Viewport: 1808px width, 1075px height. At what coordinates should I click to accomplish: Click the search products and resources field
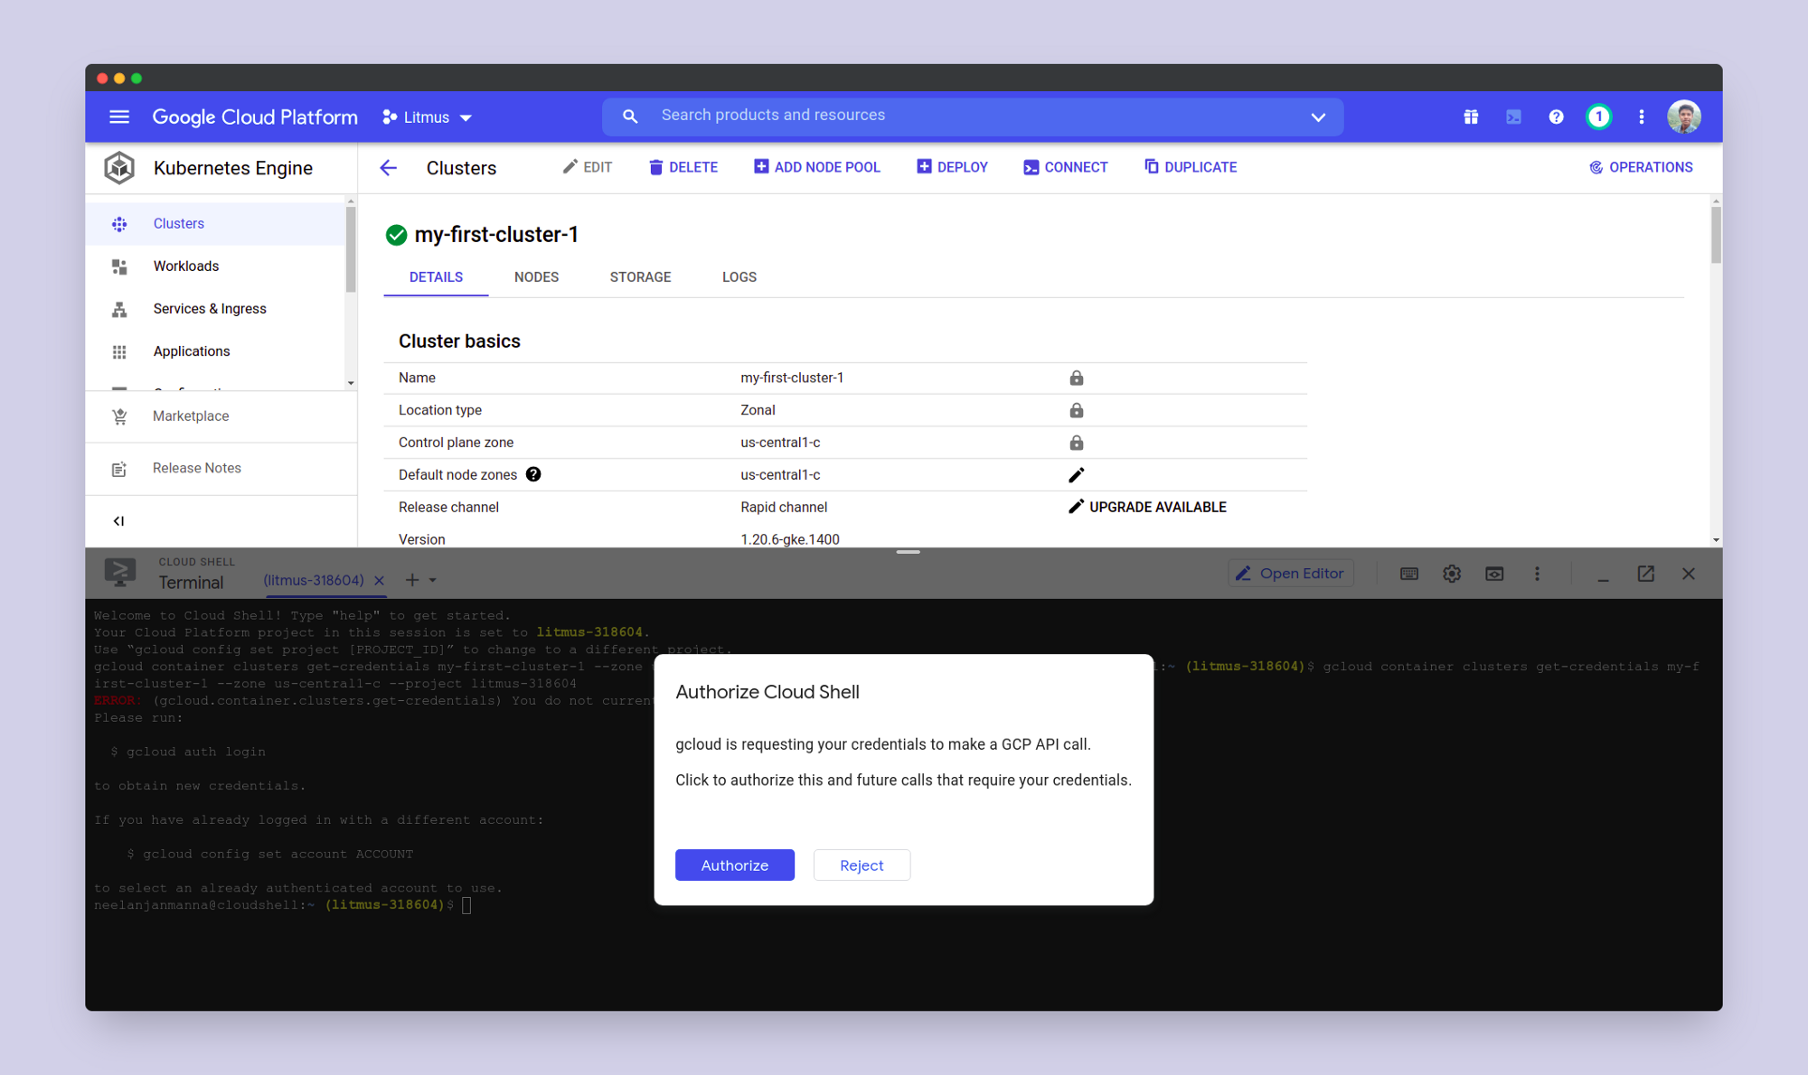click(x=973, y=116)
